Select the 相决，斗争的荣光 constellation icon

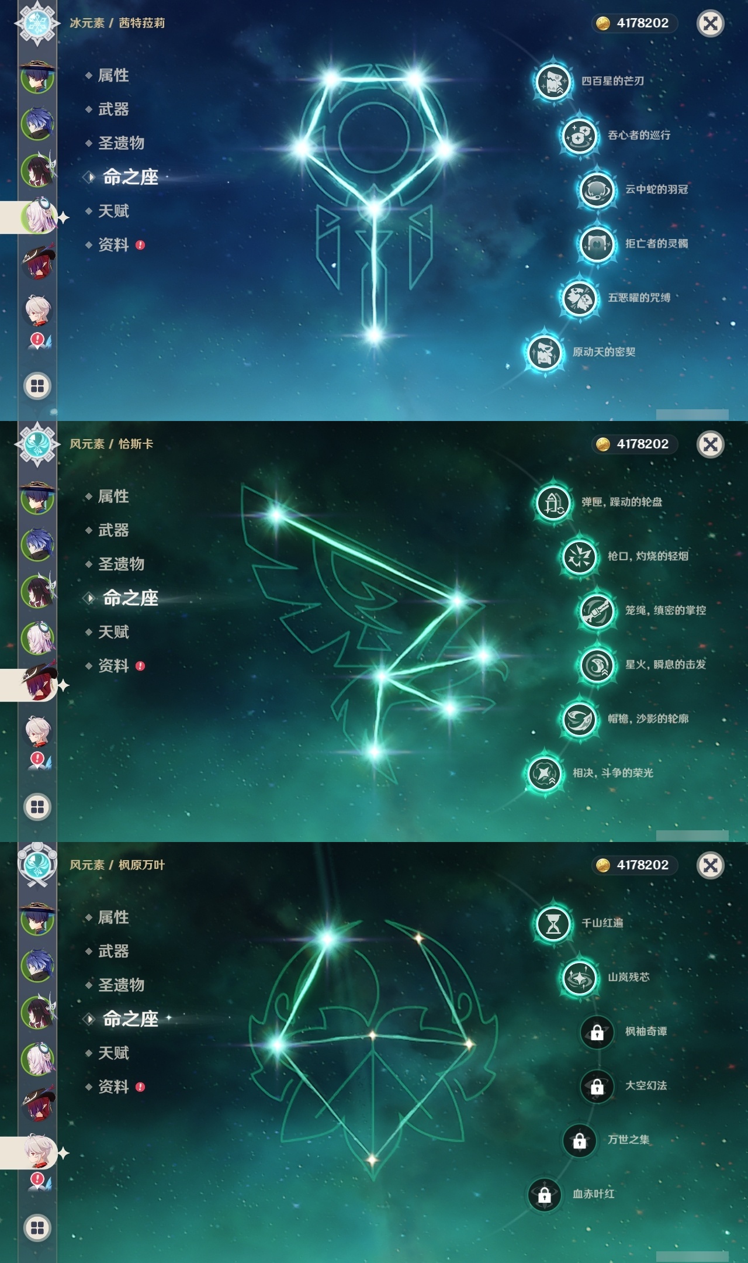pos(544,774)
